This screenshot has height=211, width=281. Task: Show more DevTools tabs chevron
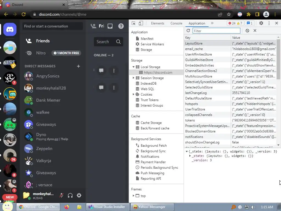[x=212, y=23]
